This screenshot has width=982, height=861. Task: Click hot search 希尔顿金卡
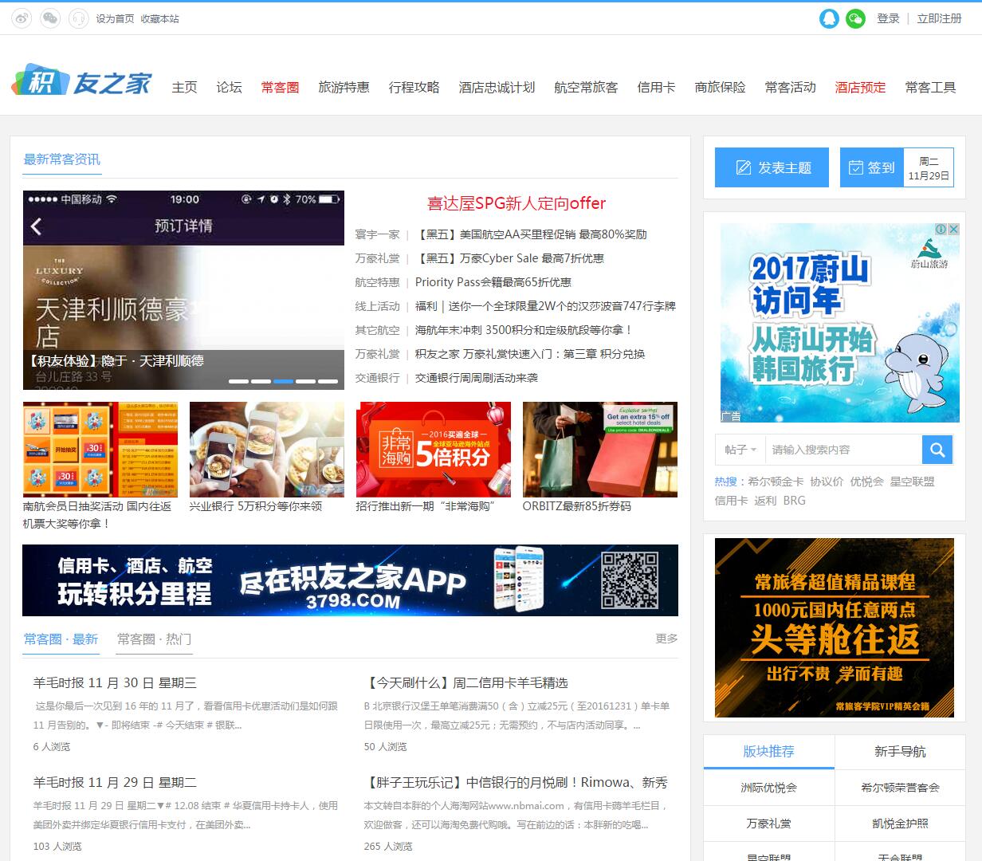pos(776,482)
